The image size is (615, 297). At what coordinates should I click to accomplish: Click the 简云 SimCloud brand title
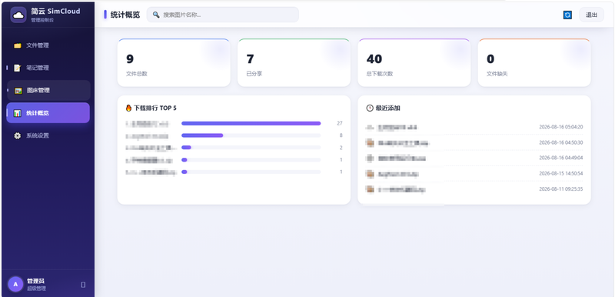click(55, 11)
